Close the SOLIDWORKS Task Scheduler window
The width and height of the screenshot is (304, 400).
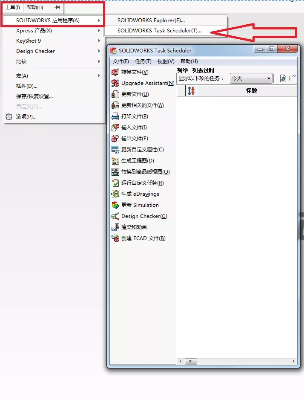[x=287, y=49]
